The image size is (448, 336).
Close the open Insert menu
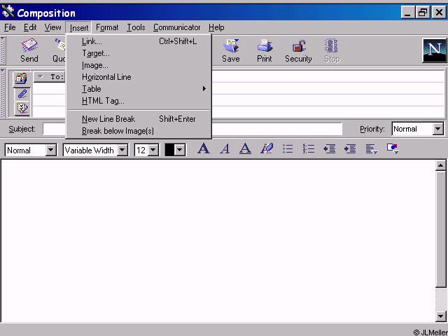tap(78, 27)
